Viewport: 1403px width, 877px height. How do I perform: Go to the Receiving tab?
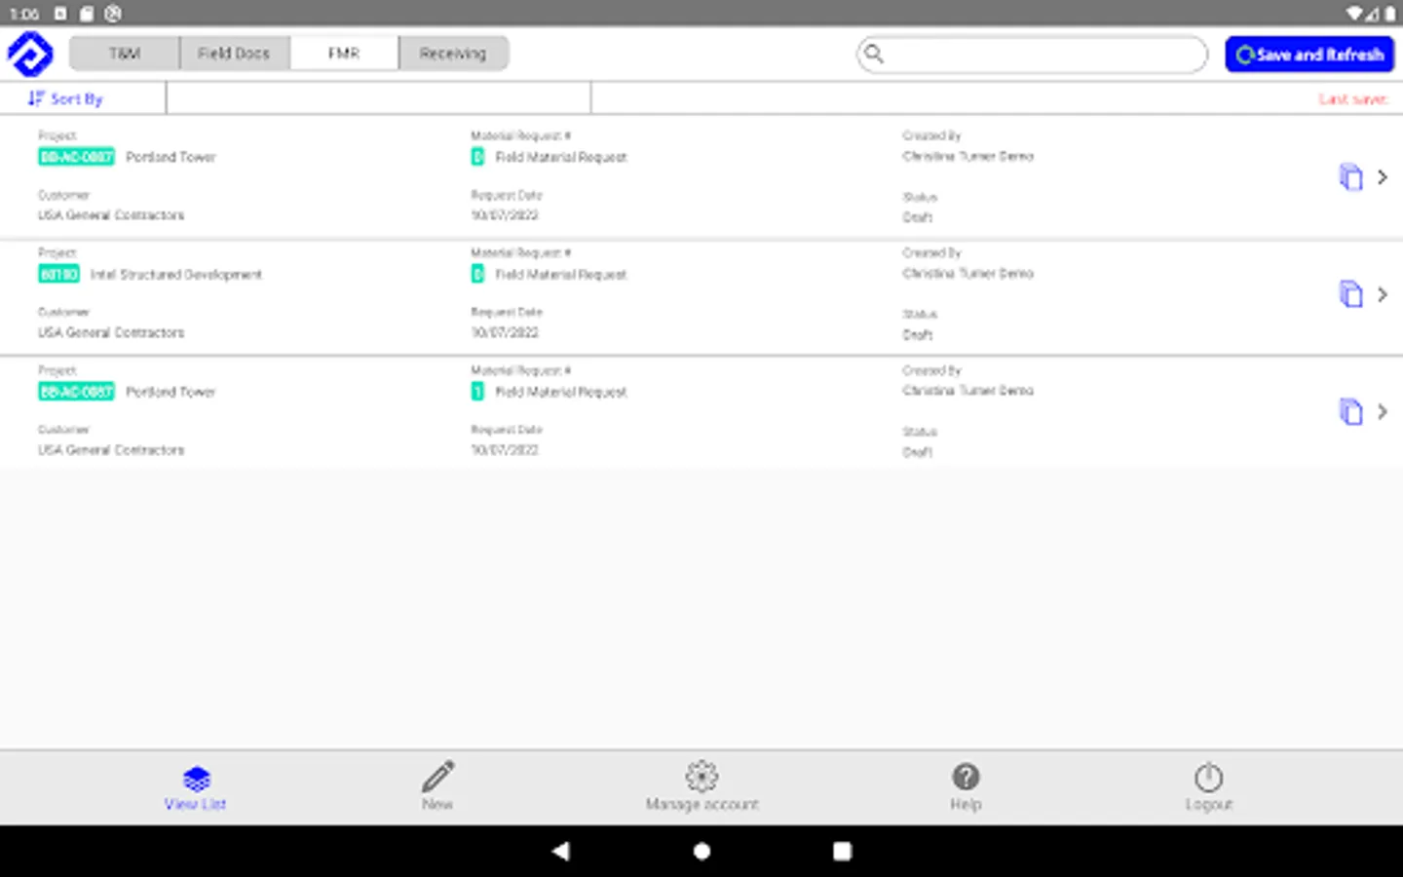453,54
